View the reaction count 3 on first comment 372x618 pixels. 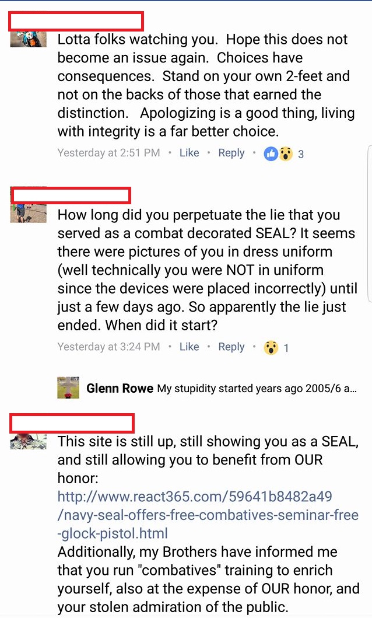pyautogui.click(x=301, y=154)
